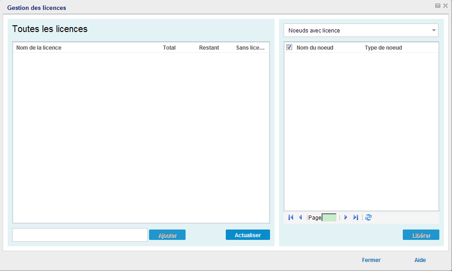Refresh the node list with the refresh icon
Screen dimensions: 452x271
click(x=368, y=217)
